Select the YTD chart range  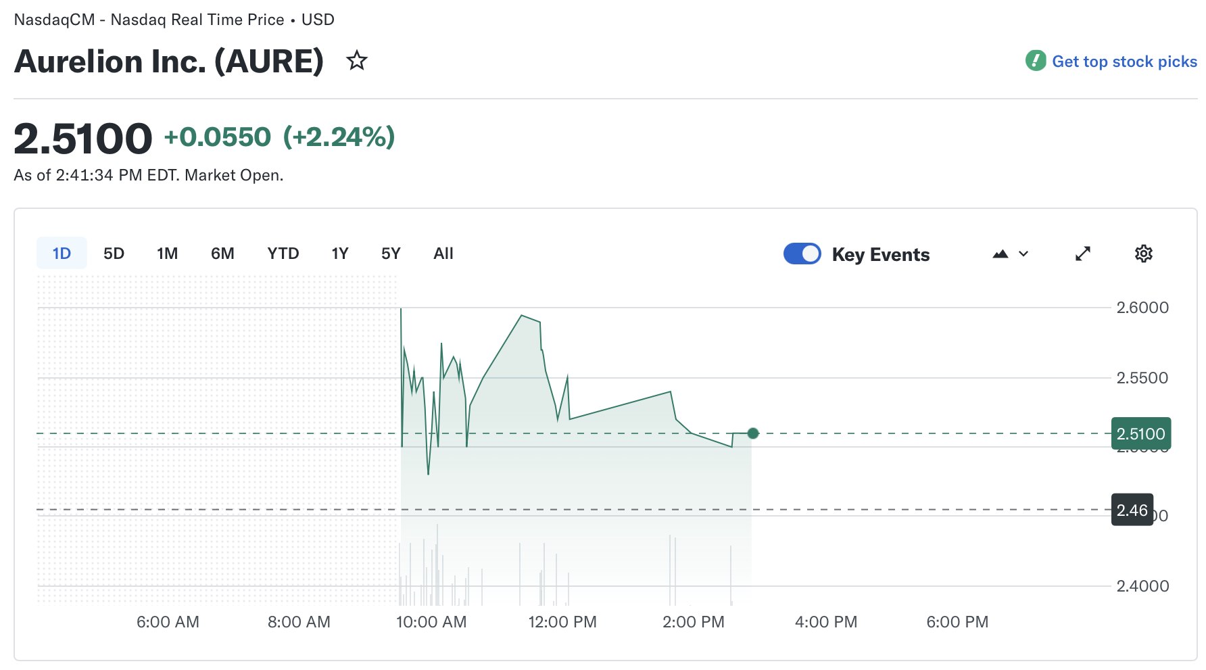(283, 253)
